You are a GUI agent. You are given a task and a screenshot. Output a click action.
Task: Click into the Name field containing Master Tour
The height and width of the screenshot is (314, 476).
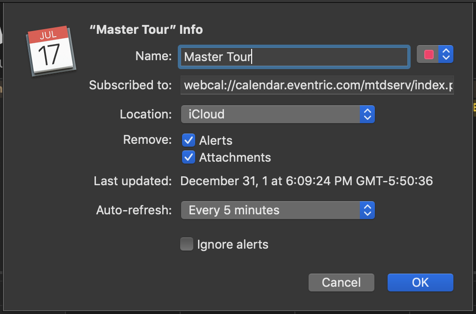pyautogui.click(x=294, y=57)
